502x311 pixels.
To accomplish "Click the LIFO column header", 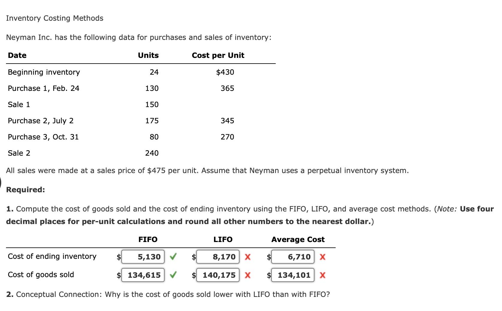I will tap(223, 239).
